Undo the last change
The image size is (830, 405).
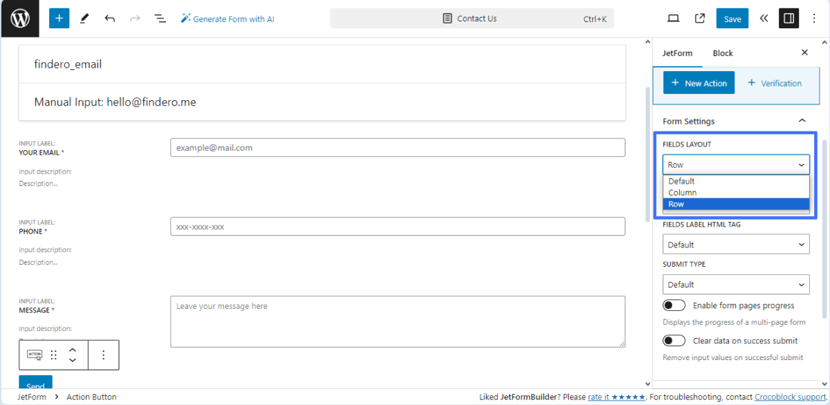click(109, 18)
